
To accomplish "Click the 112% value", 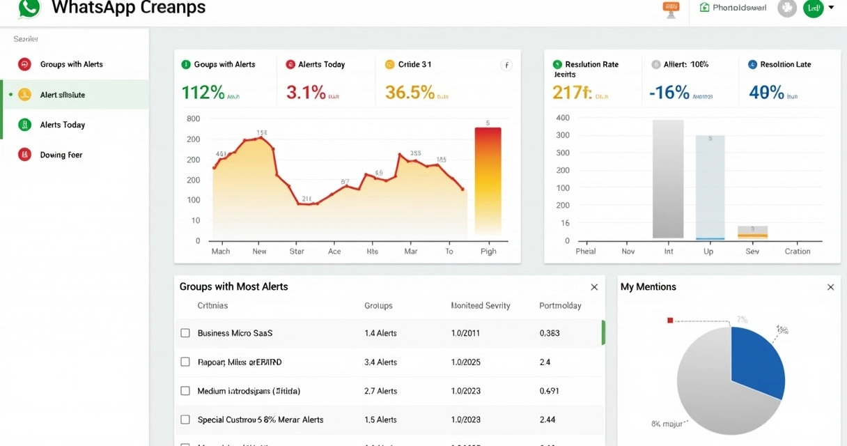I will pyautogui.click(x=203, y=92).
